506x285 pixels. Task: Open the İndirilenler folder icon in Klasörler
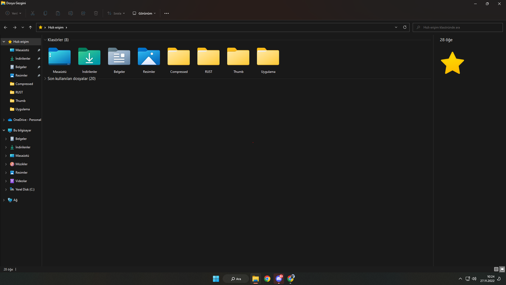click(x=89, y=57)
